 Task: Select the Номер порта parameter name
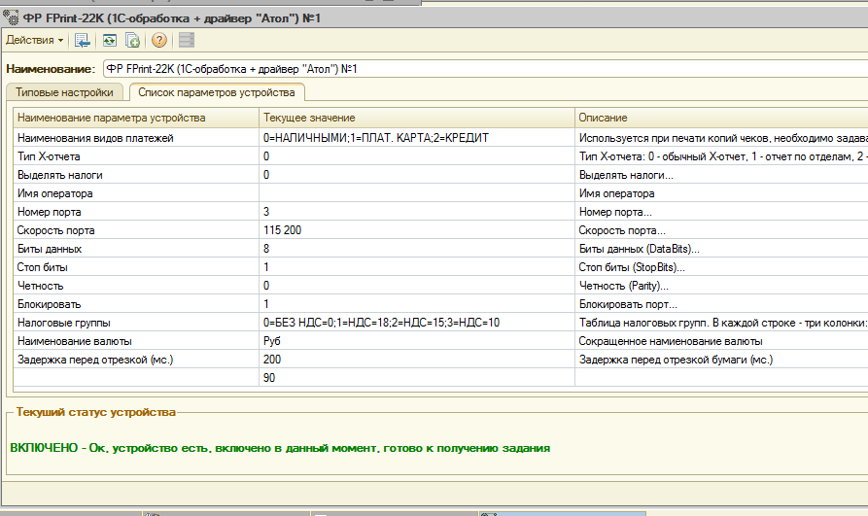click(49, 212)
